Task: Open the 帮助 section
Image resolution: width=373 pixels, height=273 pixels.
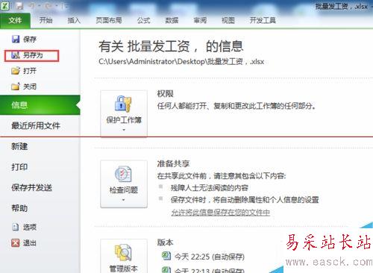Action: (19, 208)
